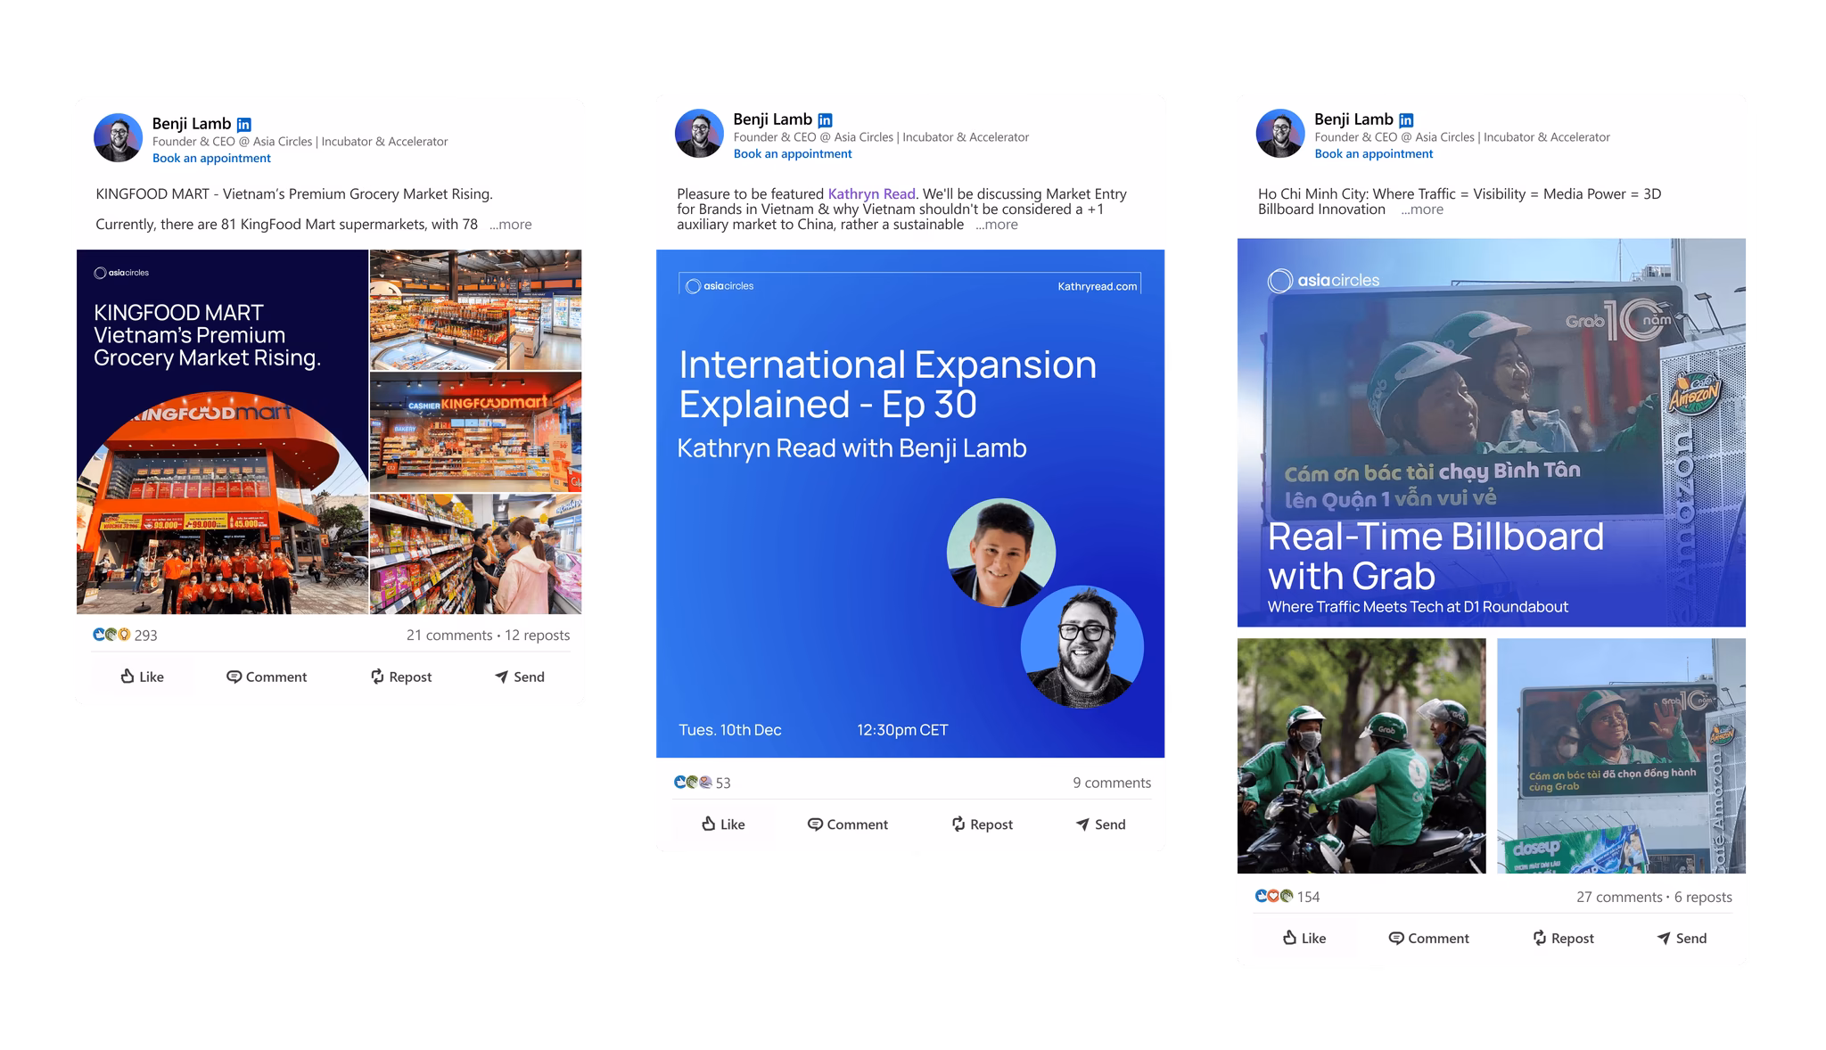View the 27 comments count
The width and height of the screenshot is (1826, 1050).
click(1619, 897)
